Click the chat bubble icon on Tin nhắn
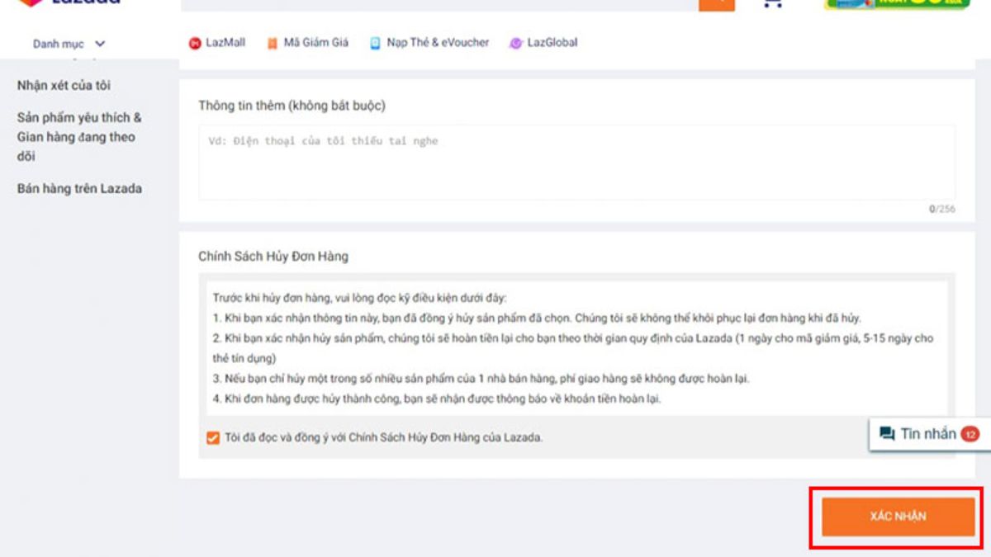Screen dimensions: 991x557 (886, 433)
